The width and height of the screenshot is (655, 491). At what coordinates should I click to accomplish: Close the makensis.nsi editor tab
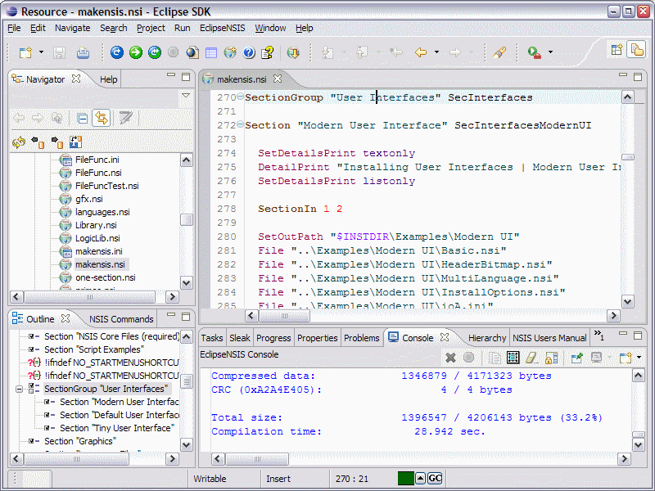278,79
